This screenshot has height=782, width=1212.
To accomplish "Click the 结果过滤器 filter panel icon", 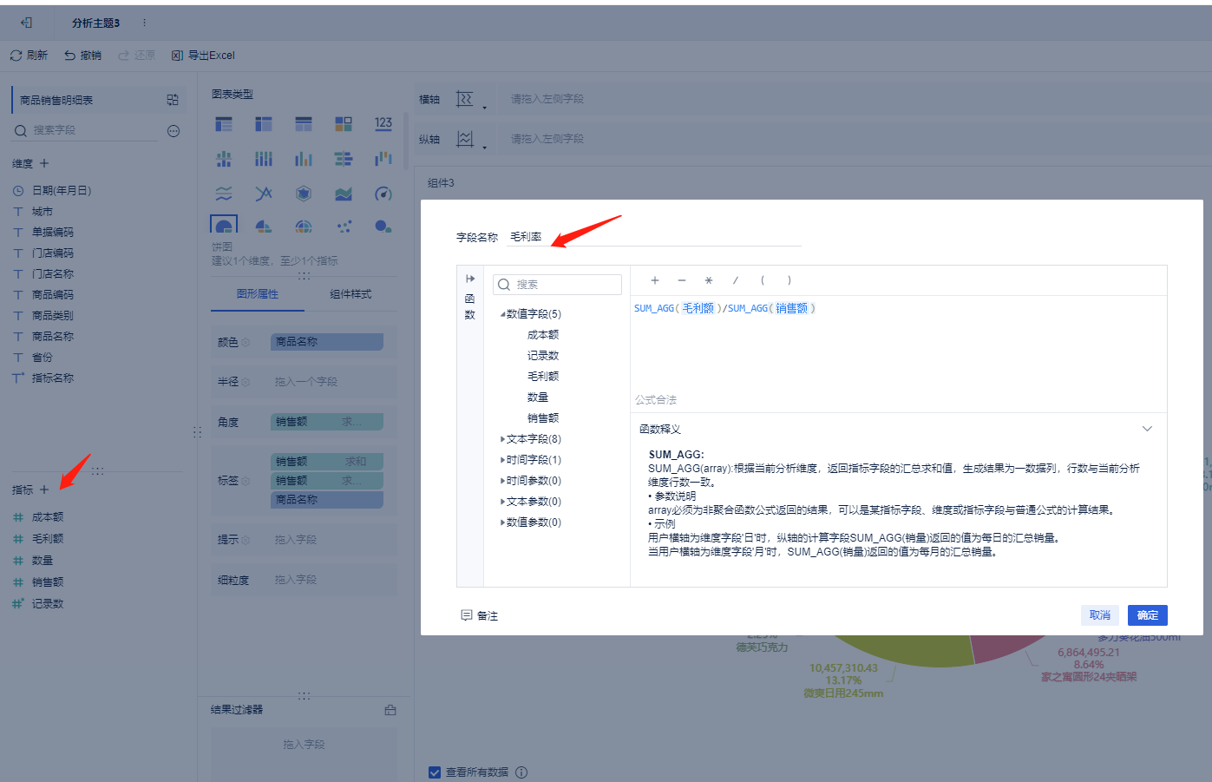I will (390, 710).
